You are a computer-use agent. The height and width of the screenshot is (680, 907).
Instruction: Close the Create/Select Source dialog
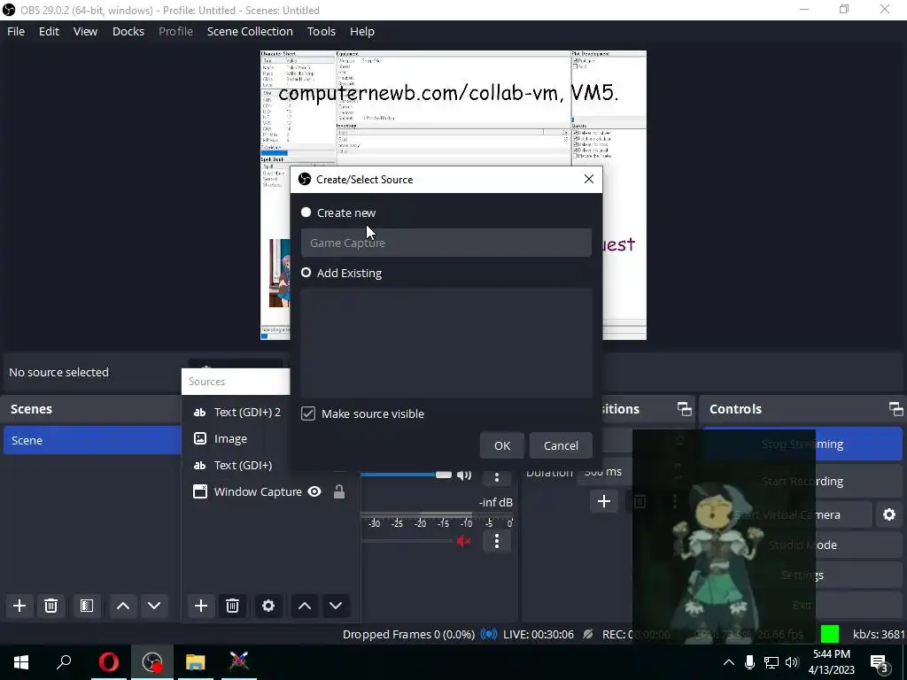coord(588,179)
